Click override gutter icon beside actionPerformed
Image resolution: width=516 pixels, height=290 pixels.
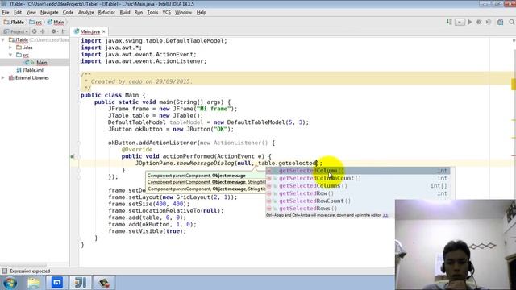[73, 156]
